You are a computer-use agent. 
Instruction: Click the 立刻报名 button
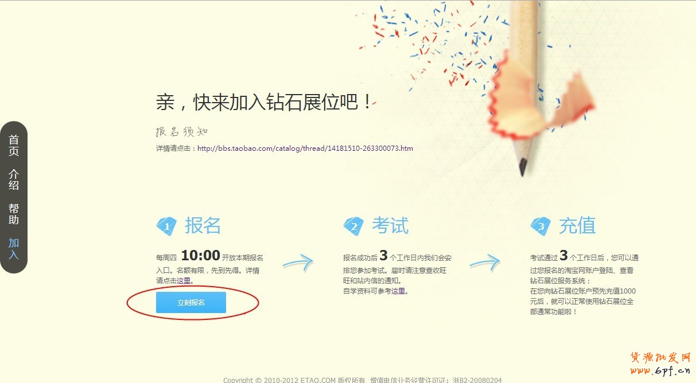point(190,302)
